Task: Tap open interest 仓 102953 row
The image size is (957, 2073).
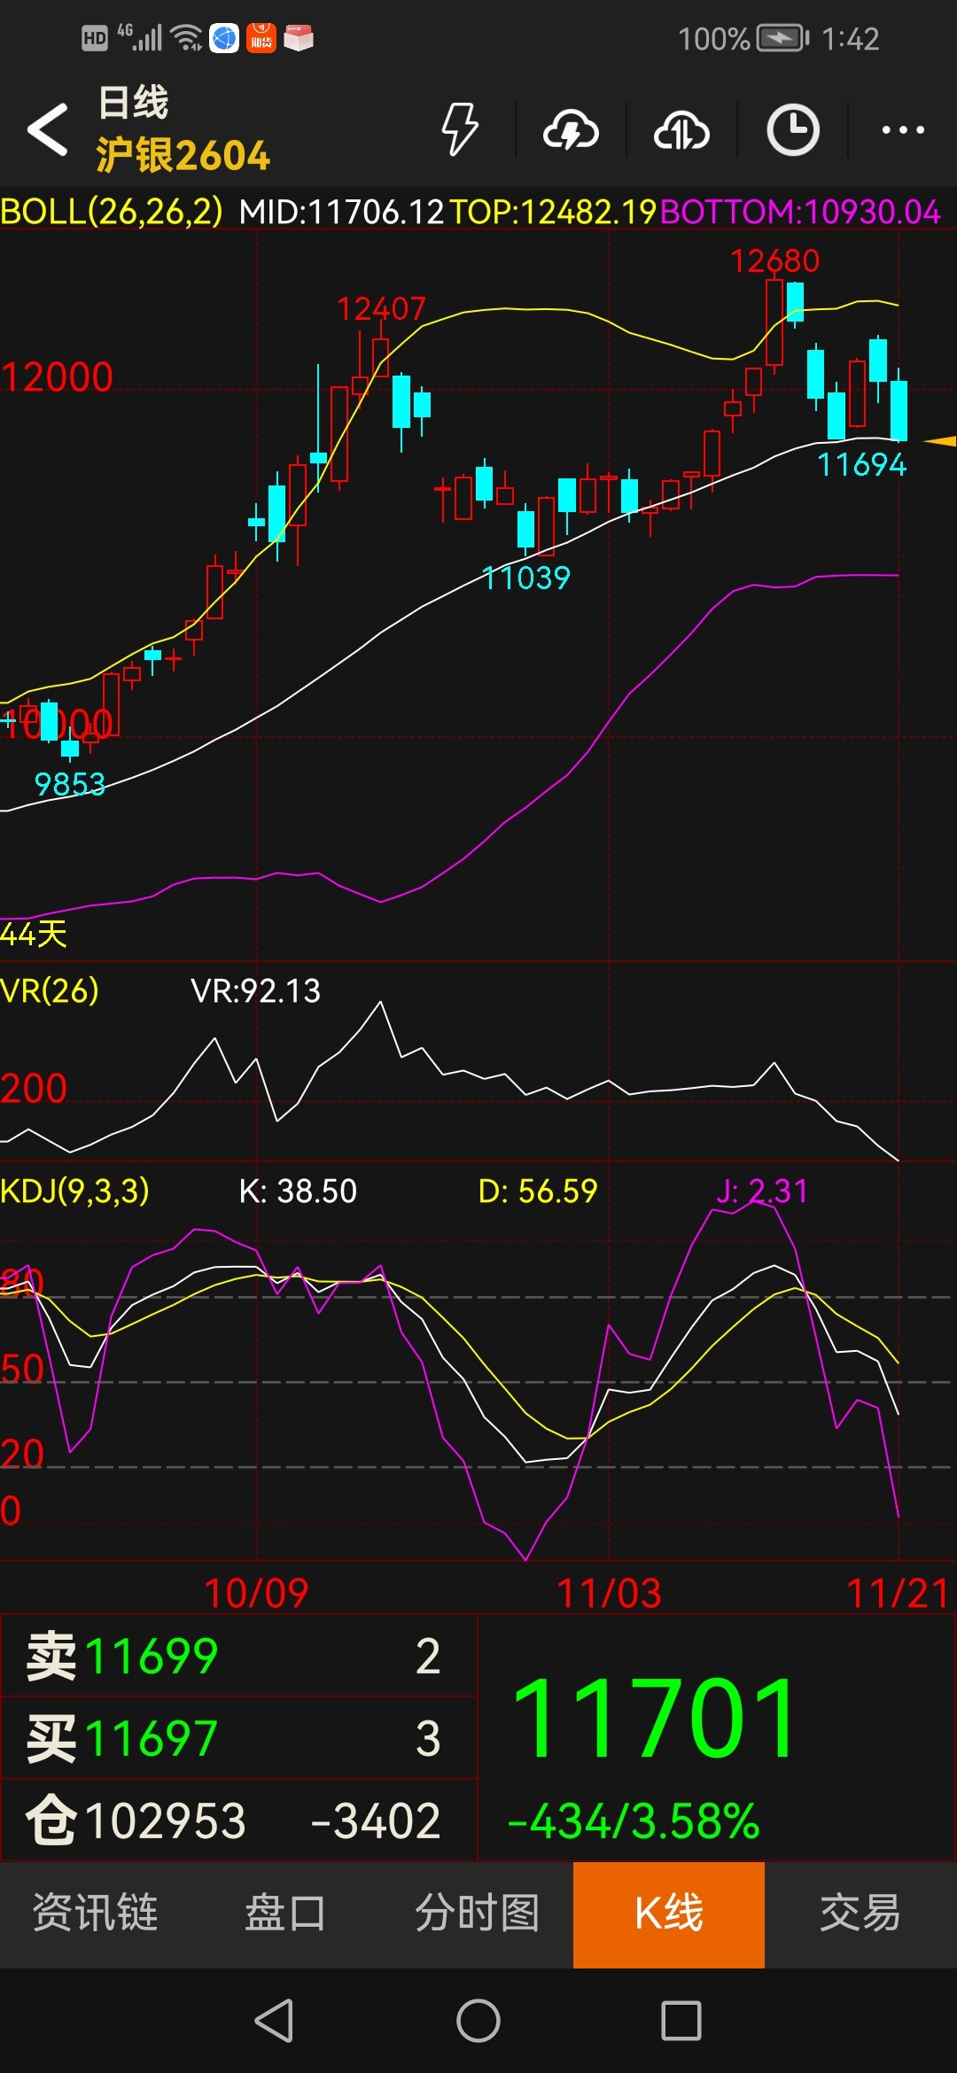Action: coord(239,1821)
